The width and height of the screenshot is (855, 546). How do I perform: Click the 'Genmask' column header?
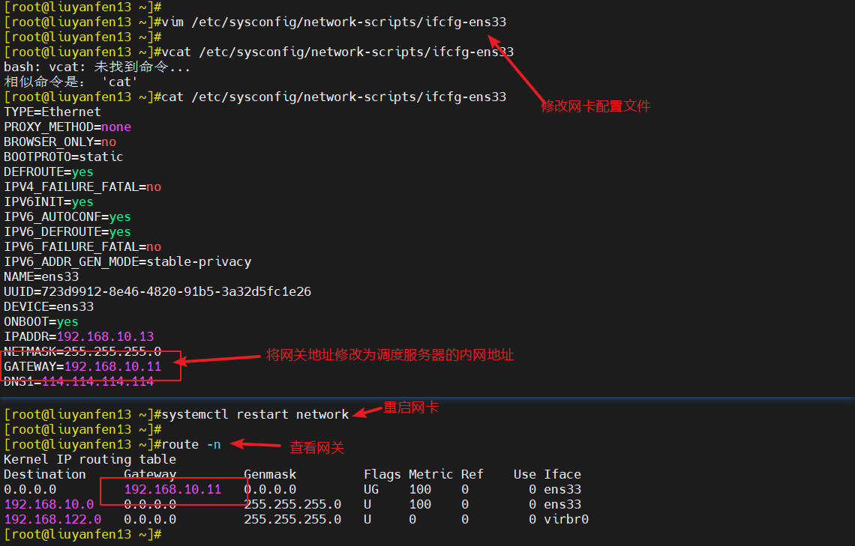point(270,474)
